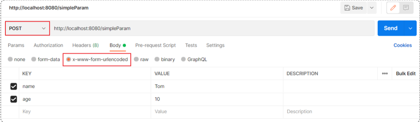The height and width of the screenshot is (122, 420).
Task: Click the '10' value cell
Action: coord(217,99)
